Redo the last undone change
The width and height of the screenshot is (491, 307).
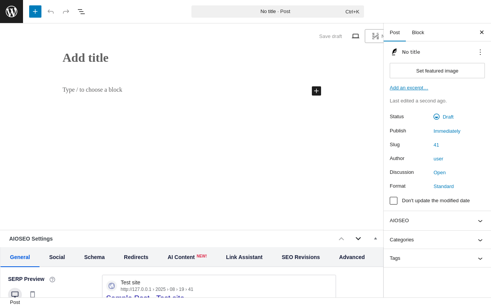tap(66, 12)
